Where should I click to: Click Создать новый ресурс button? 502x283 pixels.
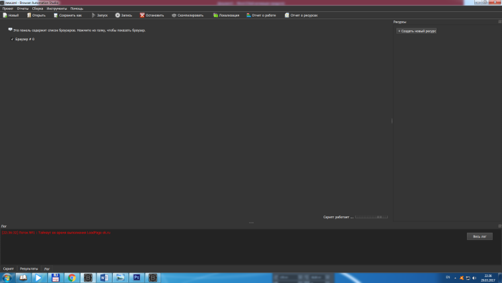416,31
